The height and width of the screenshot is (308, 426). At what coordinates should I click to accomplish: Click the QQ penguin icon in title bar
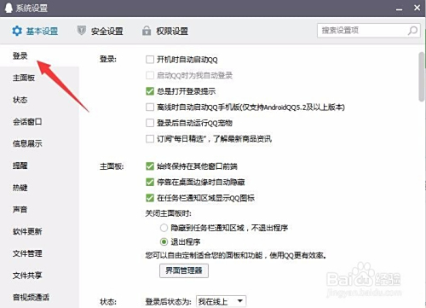(x=9, y=8)
